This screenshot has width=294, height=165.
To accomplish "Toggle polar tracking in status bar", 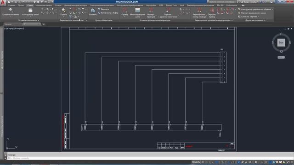I will [217, 162].
